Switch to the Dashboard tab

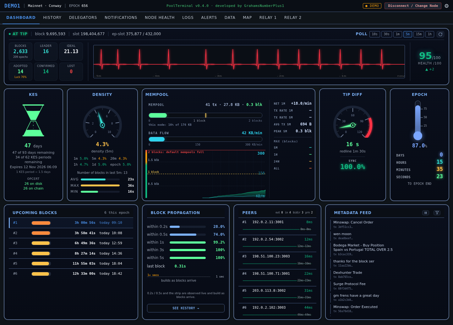point(21,18)
